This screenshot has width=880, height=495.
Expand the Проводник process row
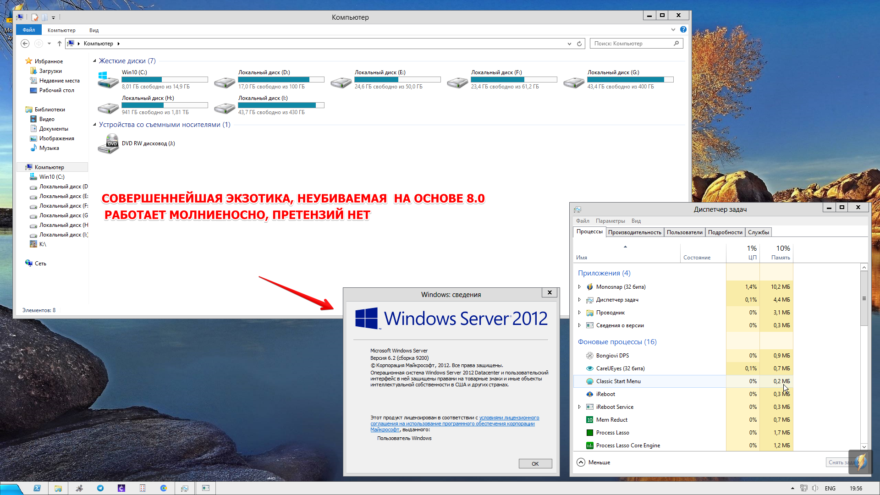pyautogui.click(x=579, y=313)
